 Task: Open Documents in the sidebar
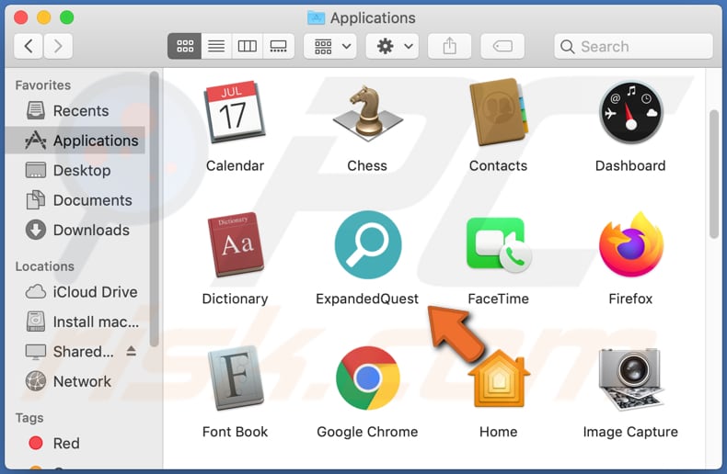pos(76,200)
